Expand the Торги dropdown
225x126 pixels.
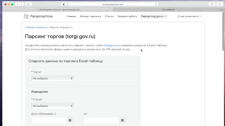point(52,78)
